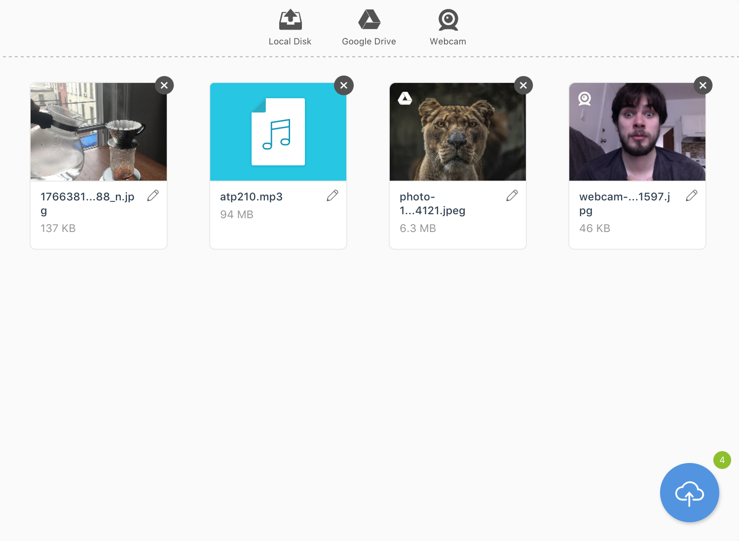Edit the photo-1...4121.jpeg file details
The height and width of the screenshot is (541, 739).
tap(512, 195)
